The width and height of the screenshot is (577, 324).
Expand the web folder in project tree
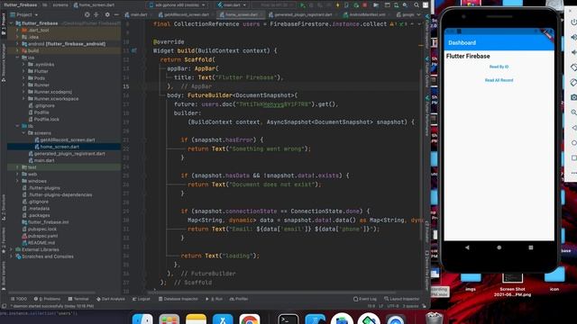click(x=17, y=174)
